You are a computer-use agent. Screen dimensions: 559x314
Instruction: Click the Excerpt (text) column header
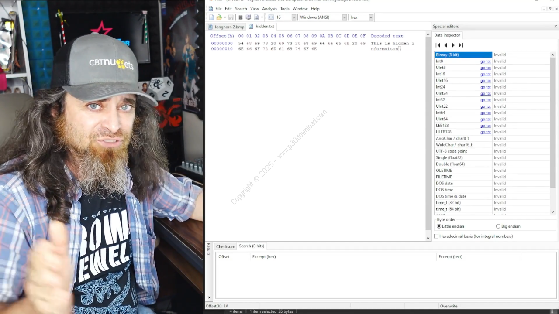[x=479, y=256]
